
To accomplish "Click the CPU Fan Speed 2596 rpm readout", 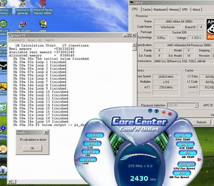I will [x=187, y=164].
